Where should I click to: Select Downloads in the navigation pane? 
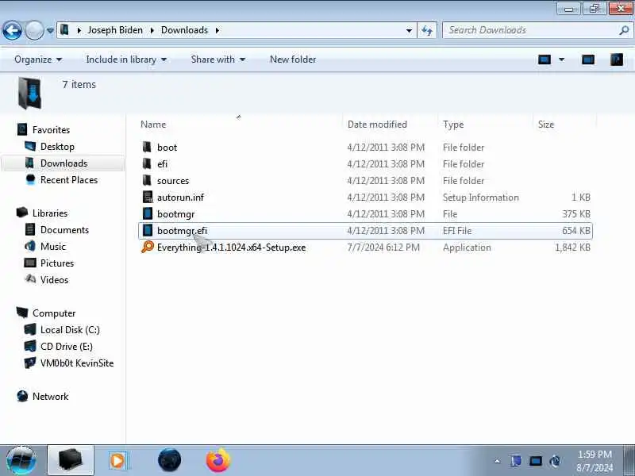pos(63,163)
